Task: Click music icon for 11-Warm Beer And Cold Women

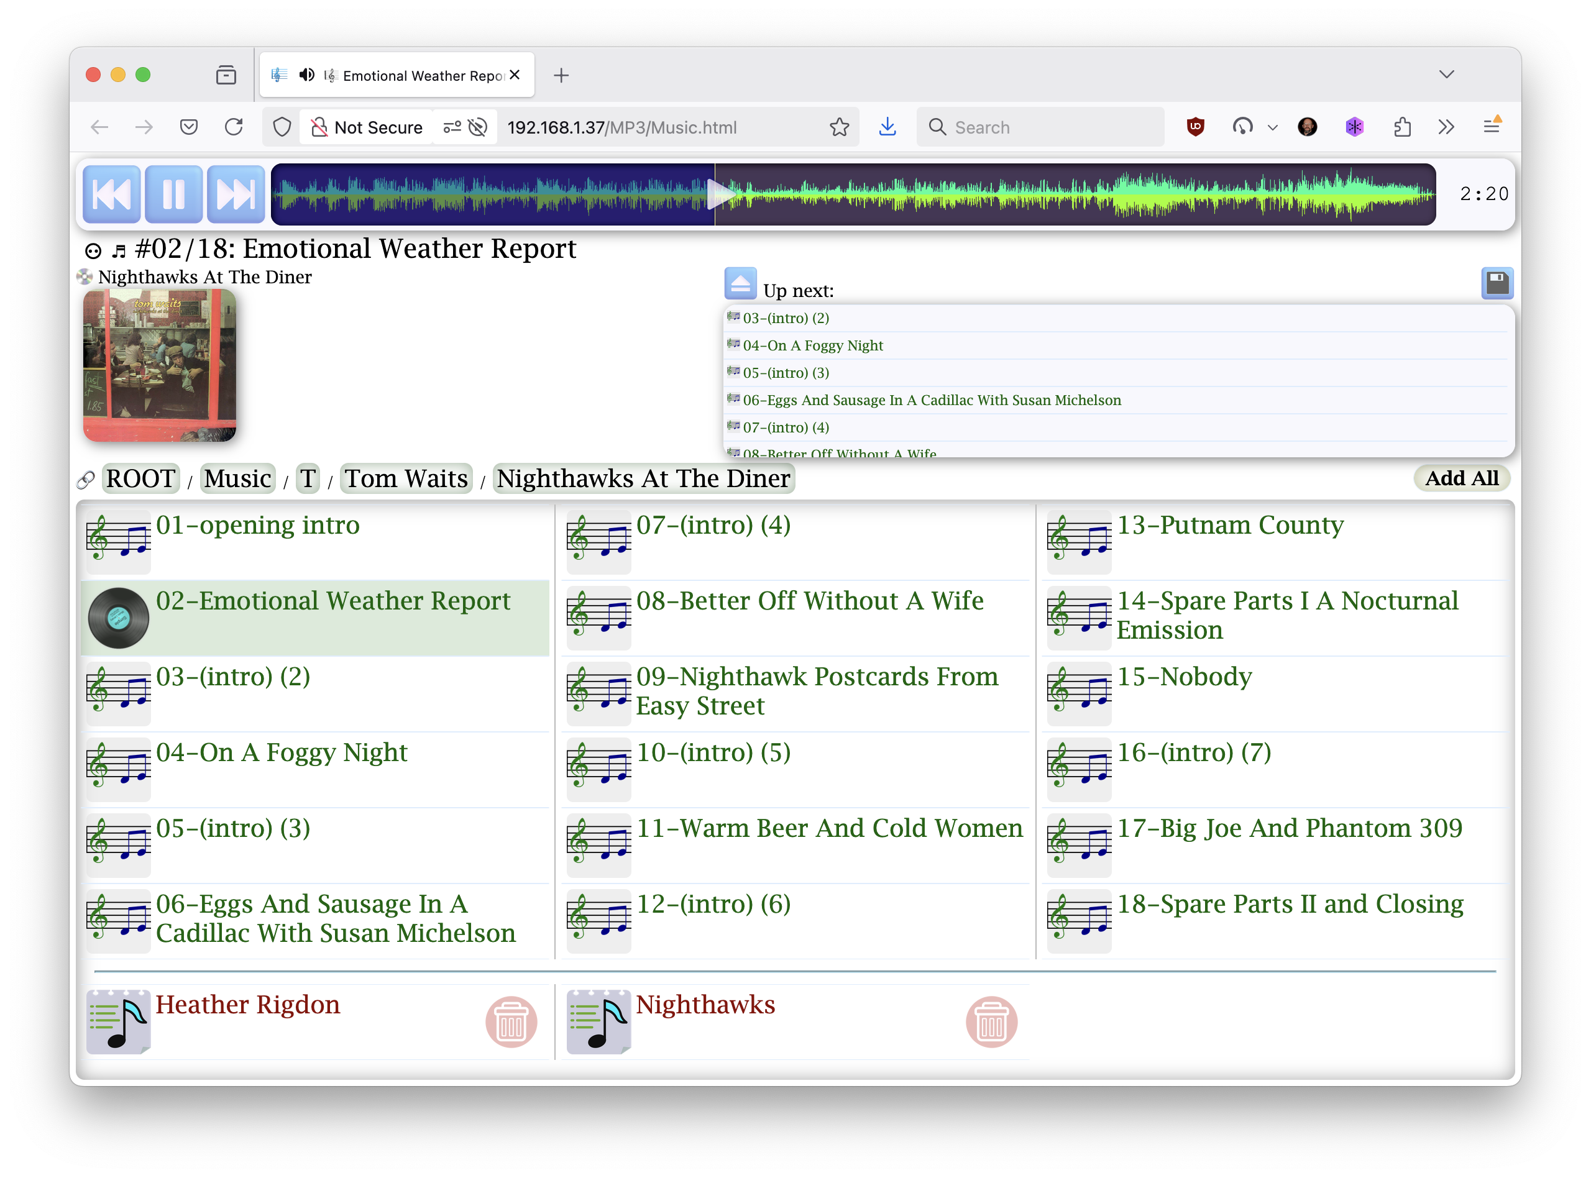Action: pyautogui.click(x=598, y=845)
